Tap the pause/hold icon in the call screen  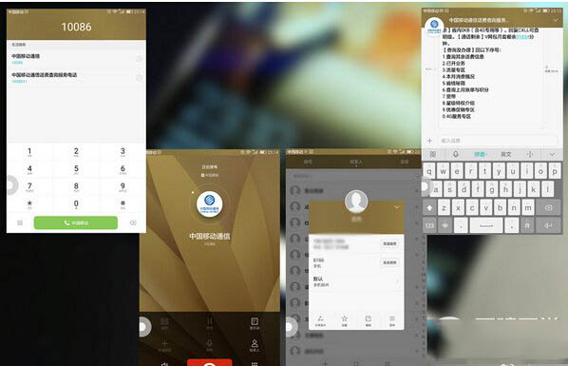(x=209, y=323)
